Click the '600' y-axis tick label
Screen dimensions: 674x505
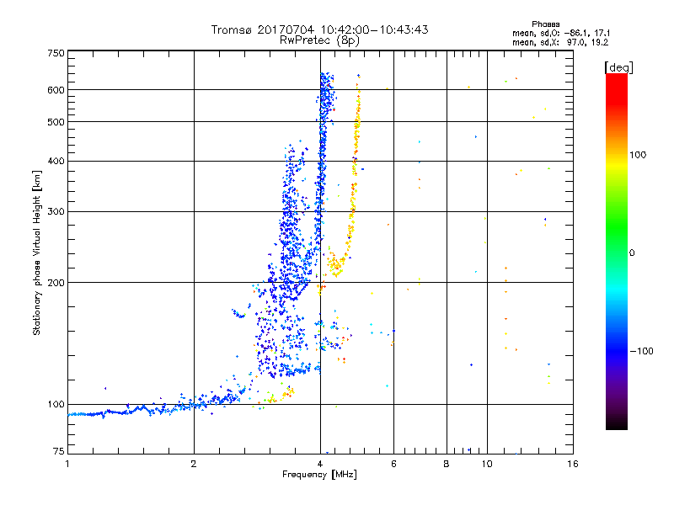56,90
